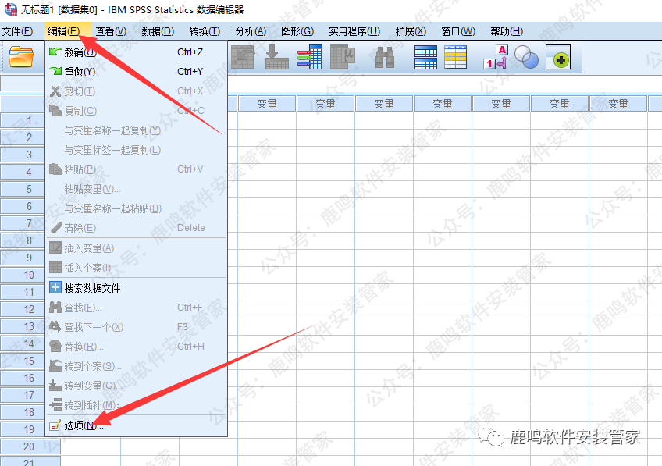Open Options (选项) from Edit menu
The height and width of the screenshot is (466, 662).
[136, 425]
